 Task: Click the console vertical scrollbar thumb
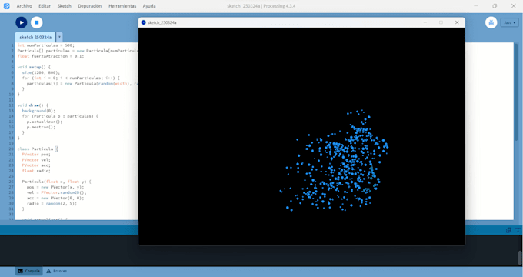pos(520,257)
